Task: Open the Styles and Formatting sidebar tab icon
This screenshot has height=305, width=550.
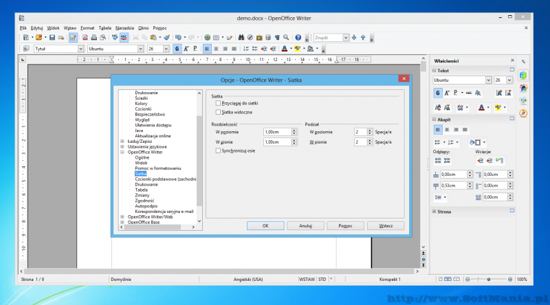Action: (523, 88)
